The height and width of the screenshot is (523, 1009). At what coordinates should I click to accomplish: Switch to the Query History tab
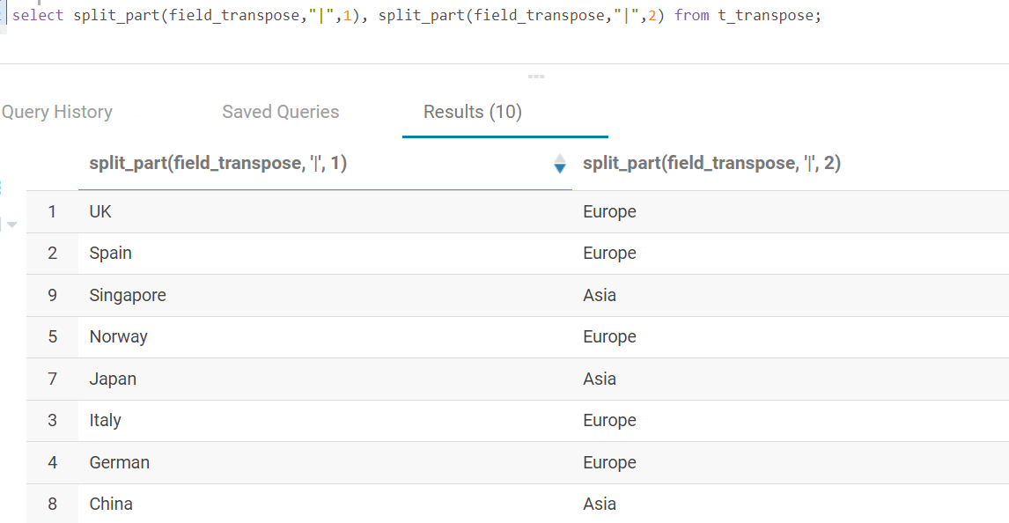pos(57,112)
